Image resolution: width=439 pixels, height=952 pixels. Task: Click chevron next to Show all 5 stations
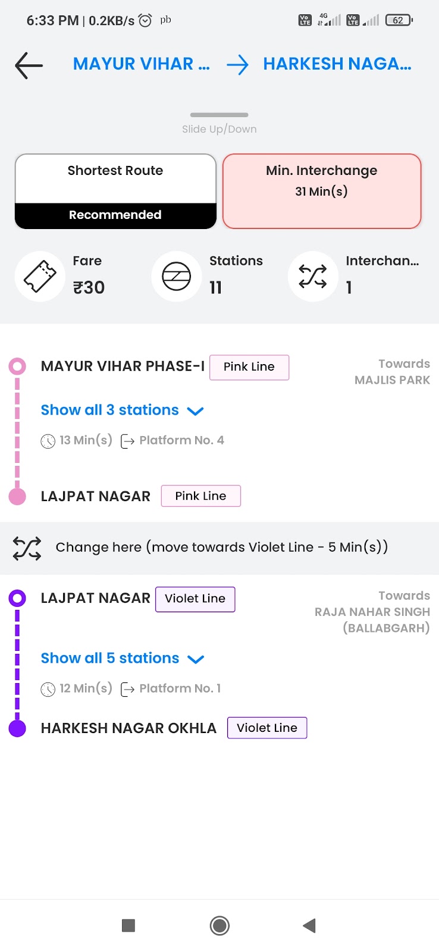tap(196, 659)
